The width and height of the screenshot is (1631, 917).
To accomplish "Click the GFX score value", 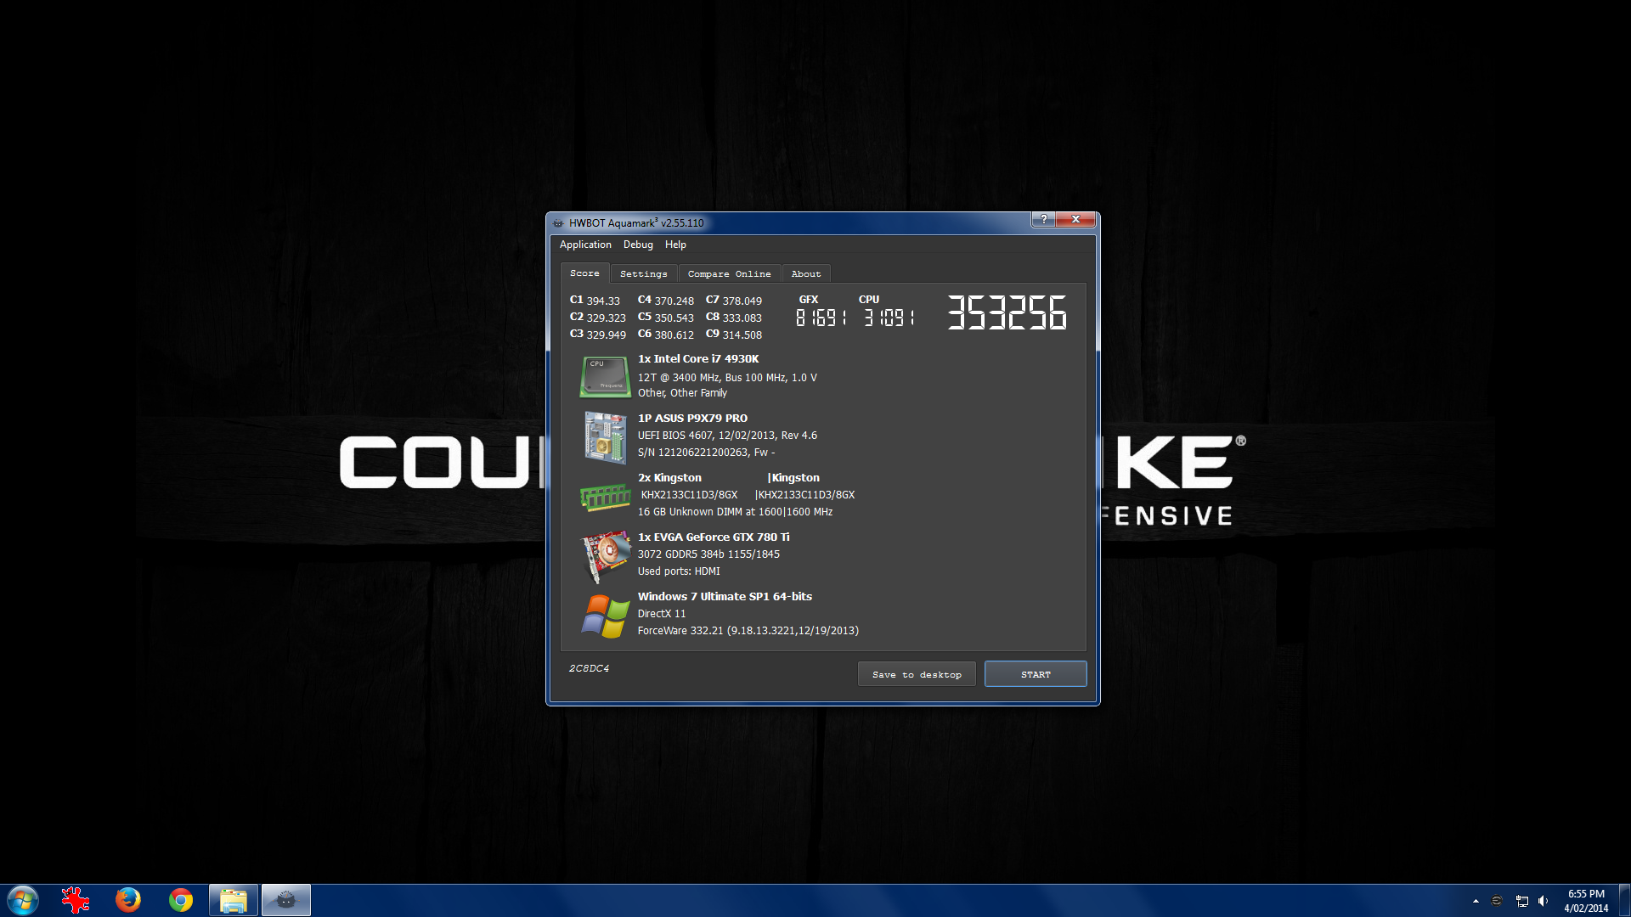I will pos(821,318).
